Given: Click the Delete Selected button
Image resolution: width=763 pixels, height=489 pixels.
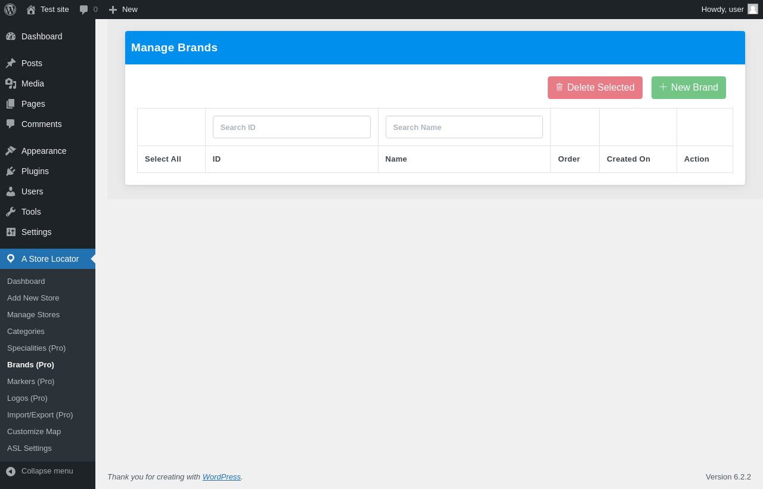Looking at the screenshot, I should click(595, 88).
